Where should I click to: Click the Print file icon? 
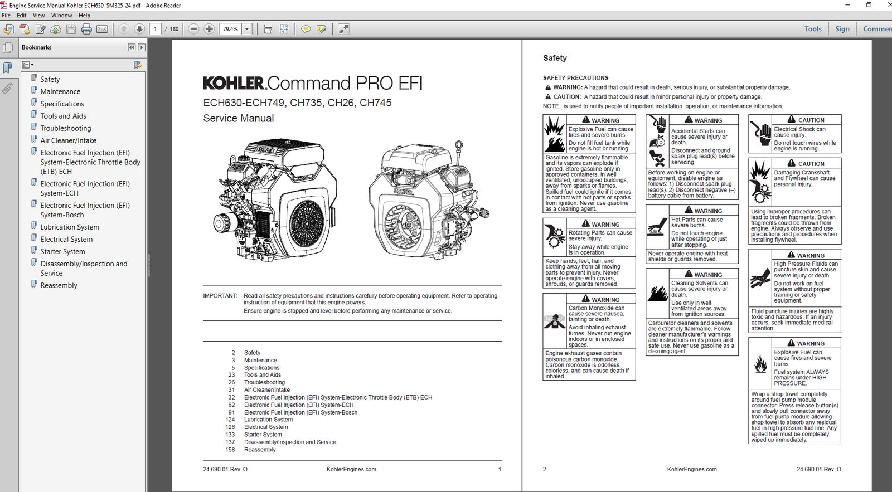[86, 29]
